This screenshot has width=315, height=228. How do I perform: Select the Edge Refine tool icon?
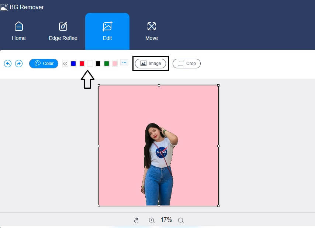pos(63,27)
